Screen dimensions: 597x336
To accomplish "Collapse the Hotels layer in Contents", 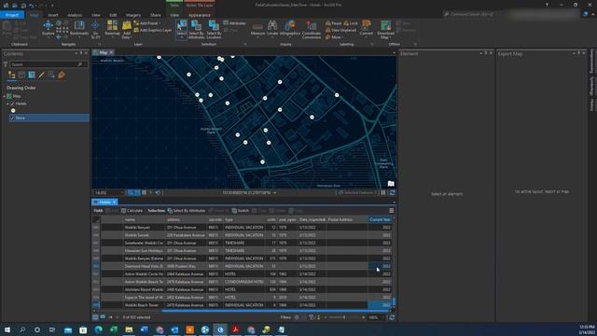I will click(7, 104).
